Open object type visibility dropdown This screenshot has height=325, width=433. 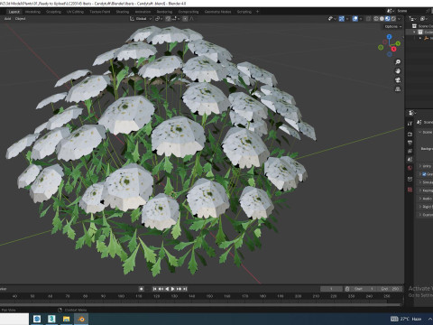pyautogui.click(x=332, y=19)
